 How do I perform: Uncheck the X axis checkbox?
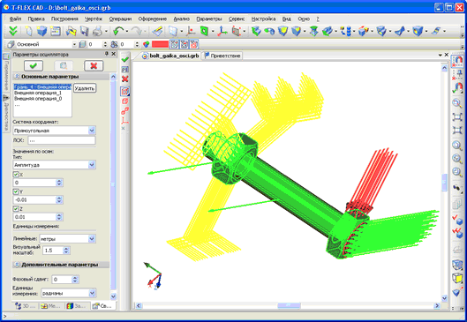coord(16,175)
